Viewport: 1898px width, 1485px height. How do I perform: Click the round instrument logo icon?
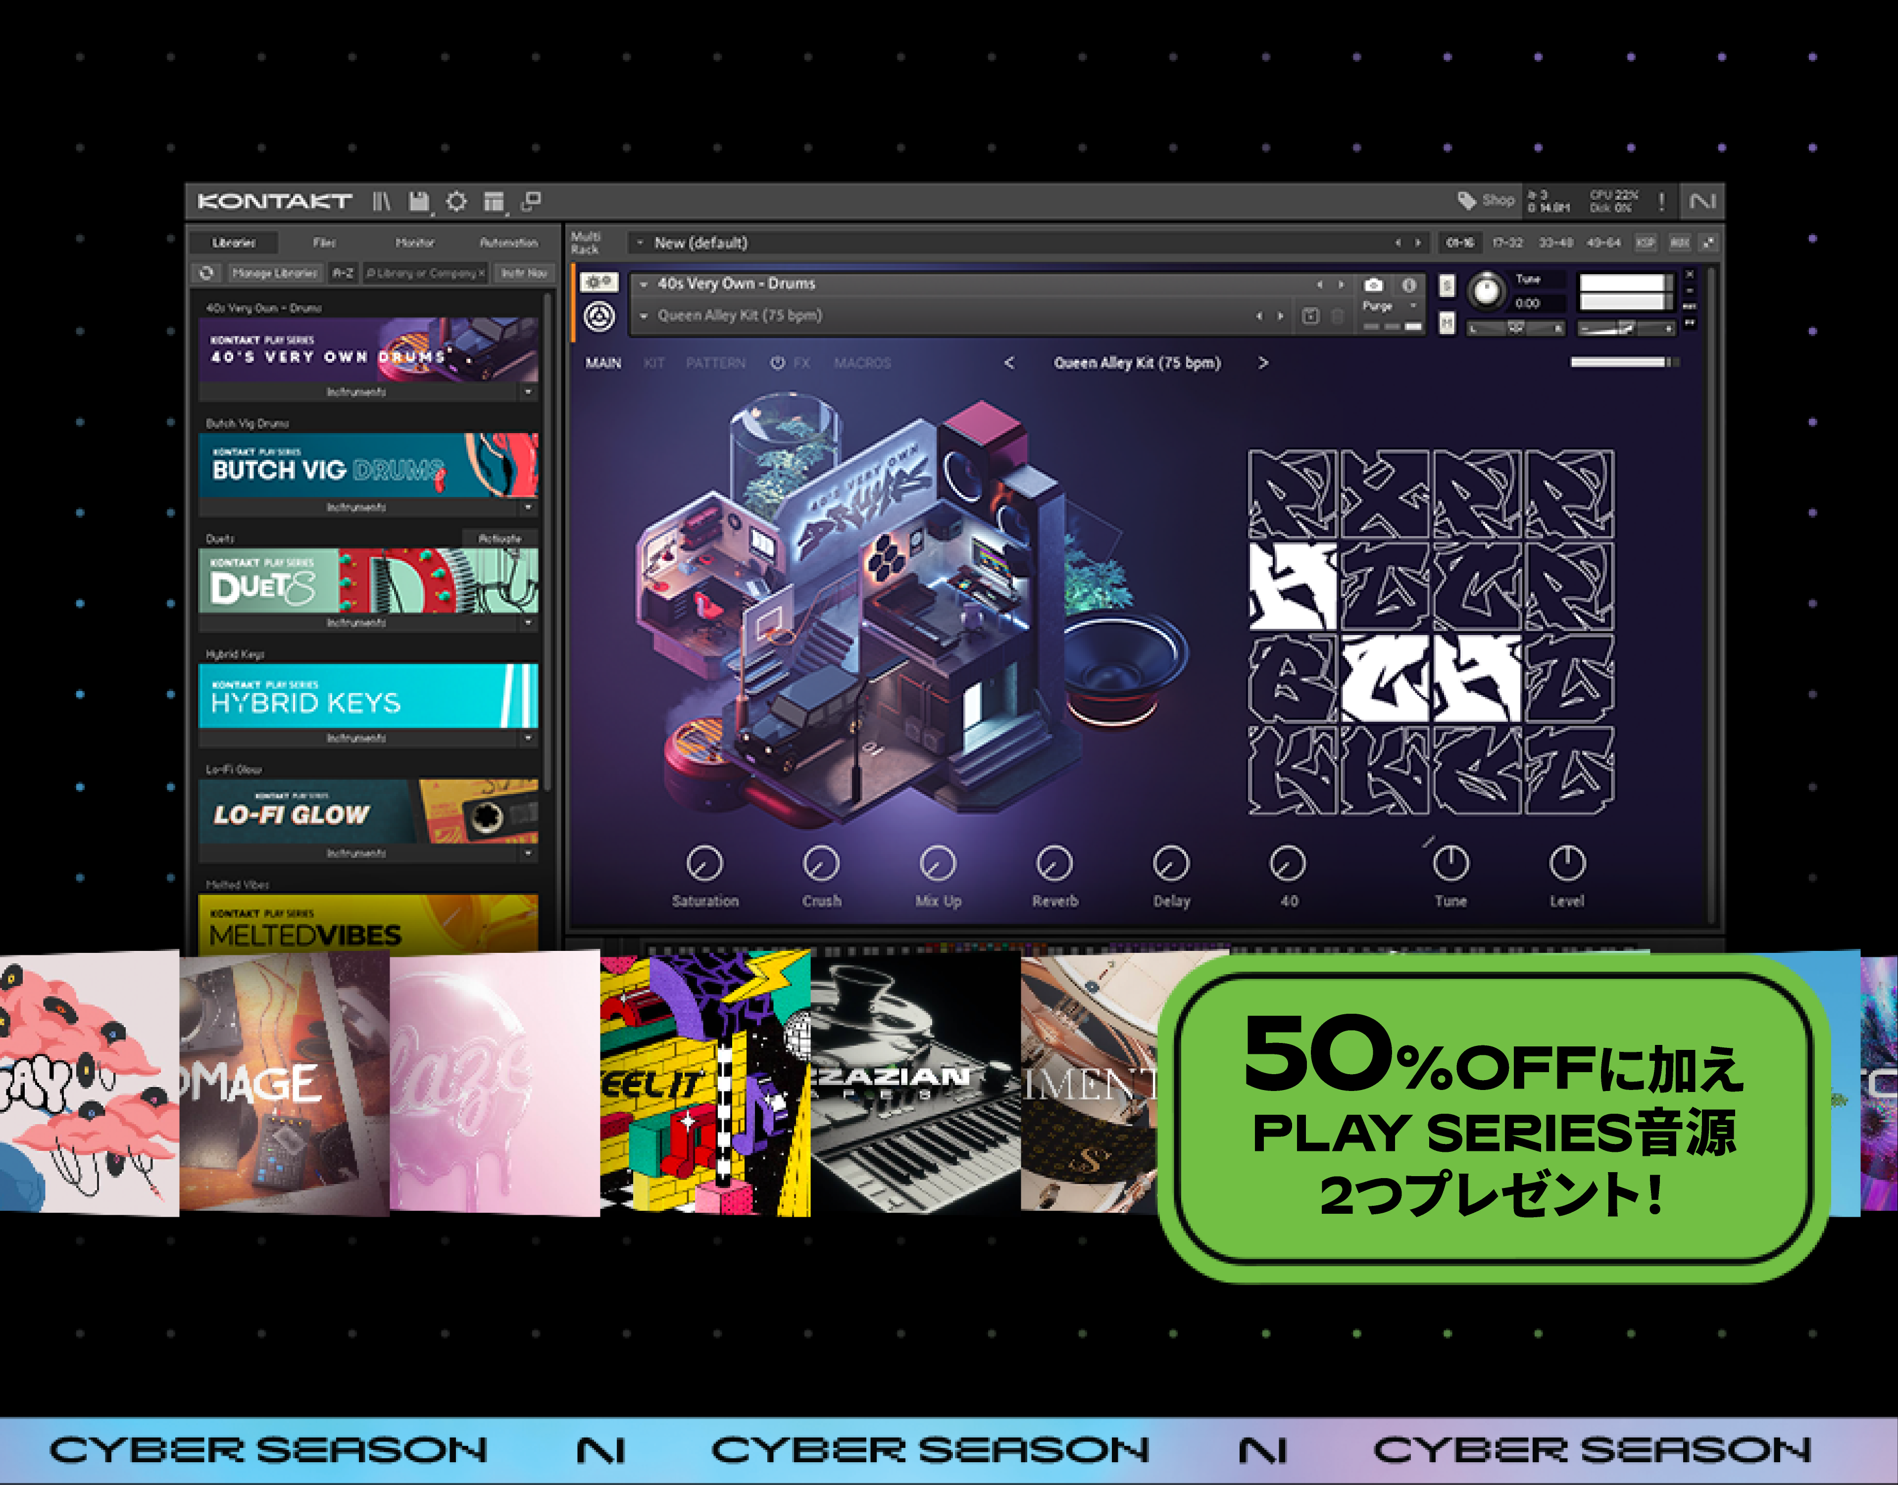[599, 316]
